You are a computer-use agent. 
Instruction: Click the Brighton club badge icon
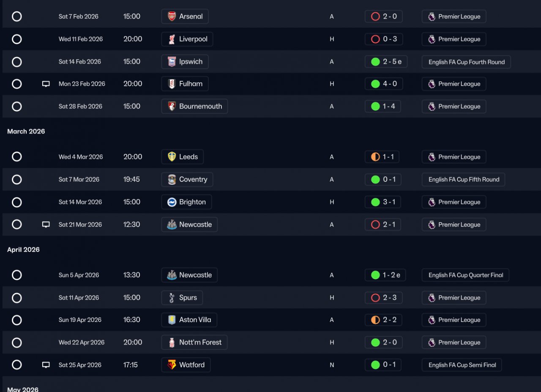coord(172,202)
